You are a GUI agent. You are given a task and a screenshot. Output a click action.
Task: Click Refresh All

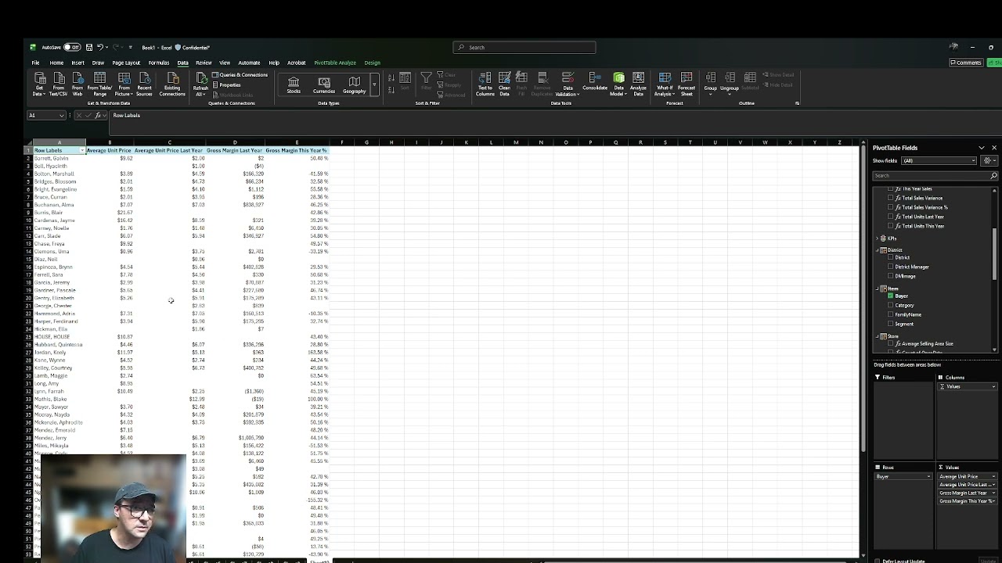(201, 84)
